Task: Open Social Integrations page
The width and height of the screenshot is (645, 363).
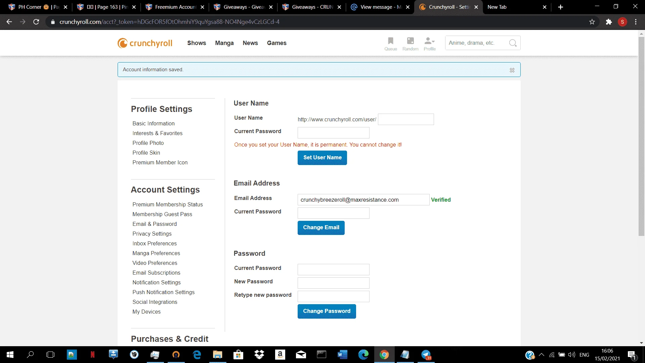Action: point(155,302)
